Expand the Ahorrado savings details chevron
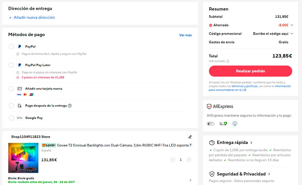The height and width of the screenshot is (185, 302). 292,25
